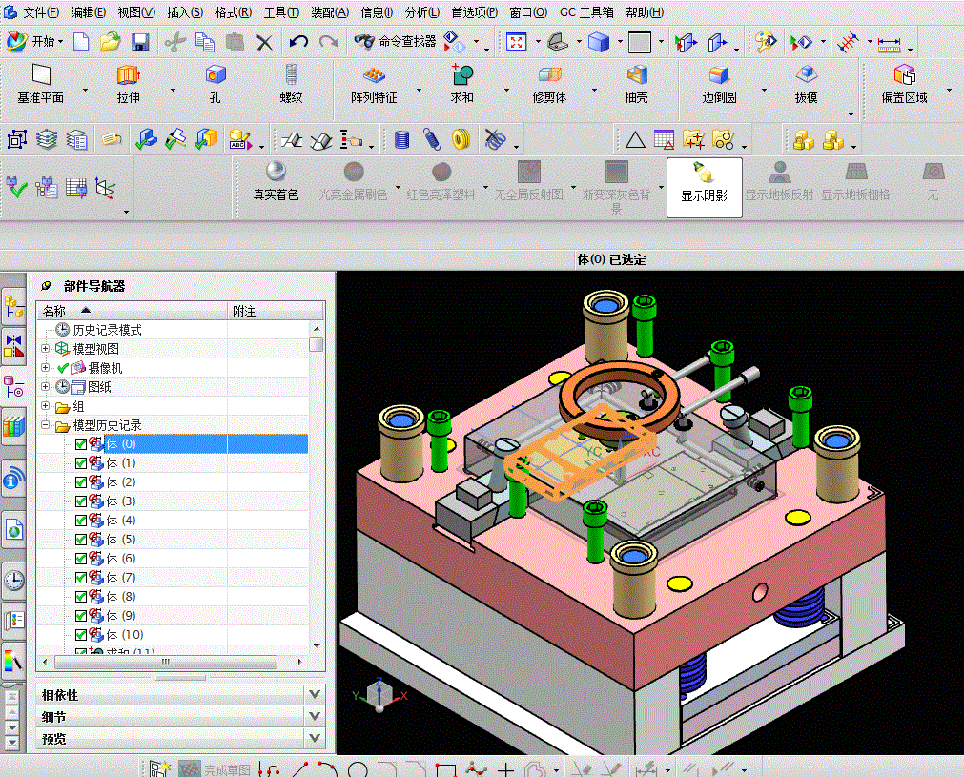Viewport: 964px width, 777px height.
Task: Select the 体 (4) tree row
Action: 173,520
